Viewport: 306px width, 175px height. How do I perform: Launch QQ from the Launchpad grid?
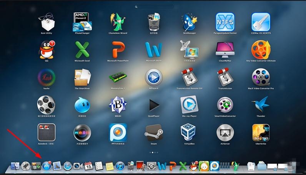47,50
